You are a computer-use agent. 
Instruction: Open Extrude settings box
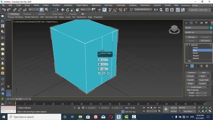196,76
